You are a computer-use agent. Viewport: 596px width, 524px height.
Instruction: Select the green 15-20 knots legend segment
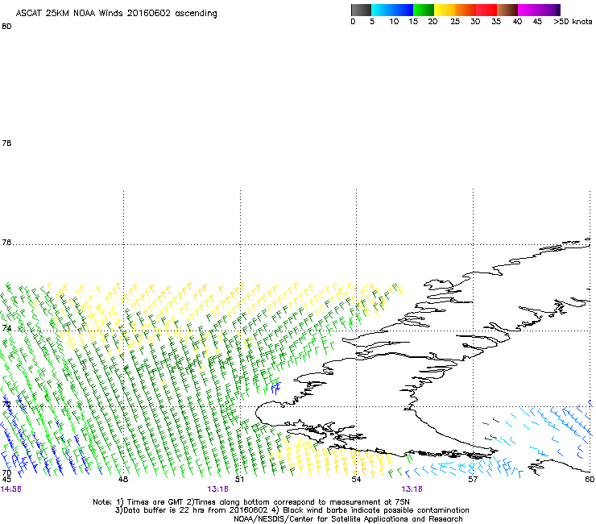point(424,10)
